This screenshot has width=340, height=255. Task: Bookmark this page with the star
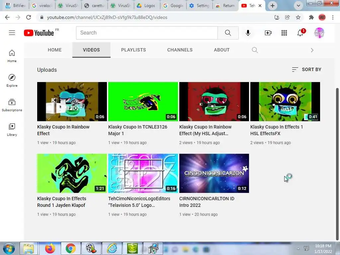[x=298, y=17]
